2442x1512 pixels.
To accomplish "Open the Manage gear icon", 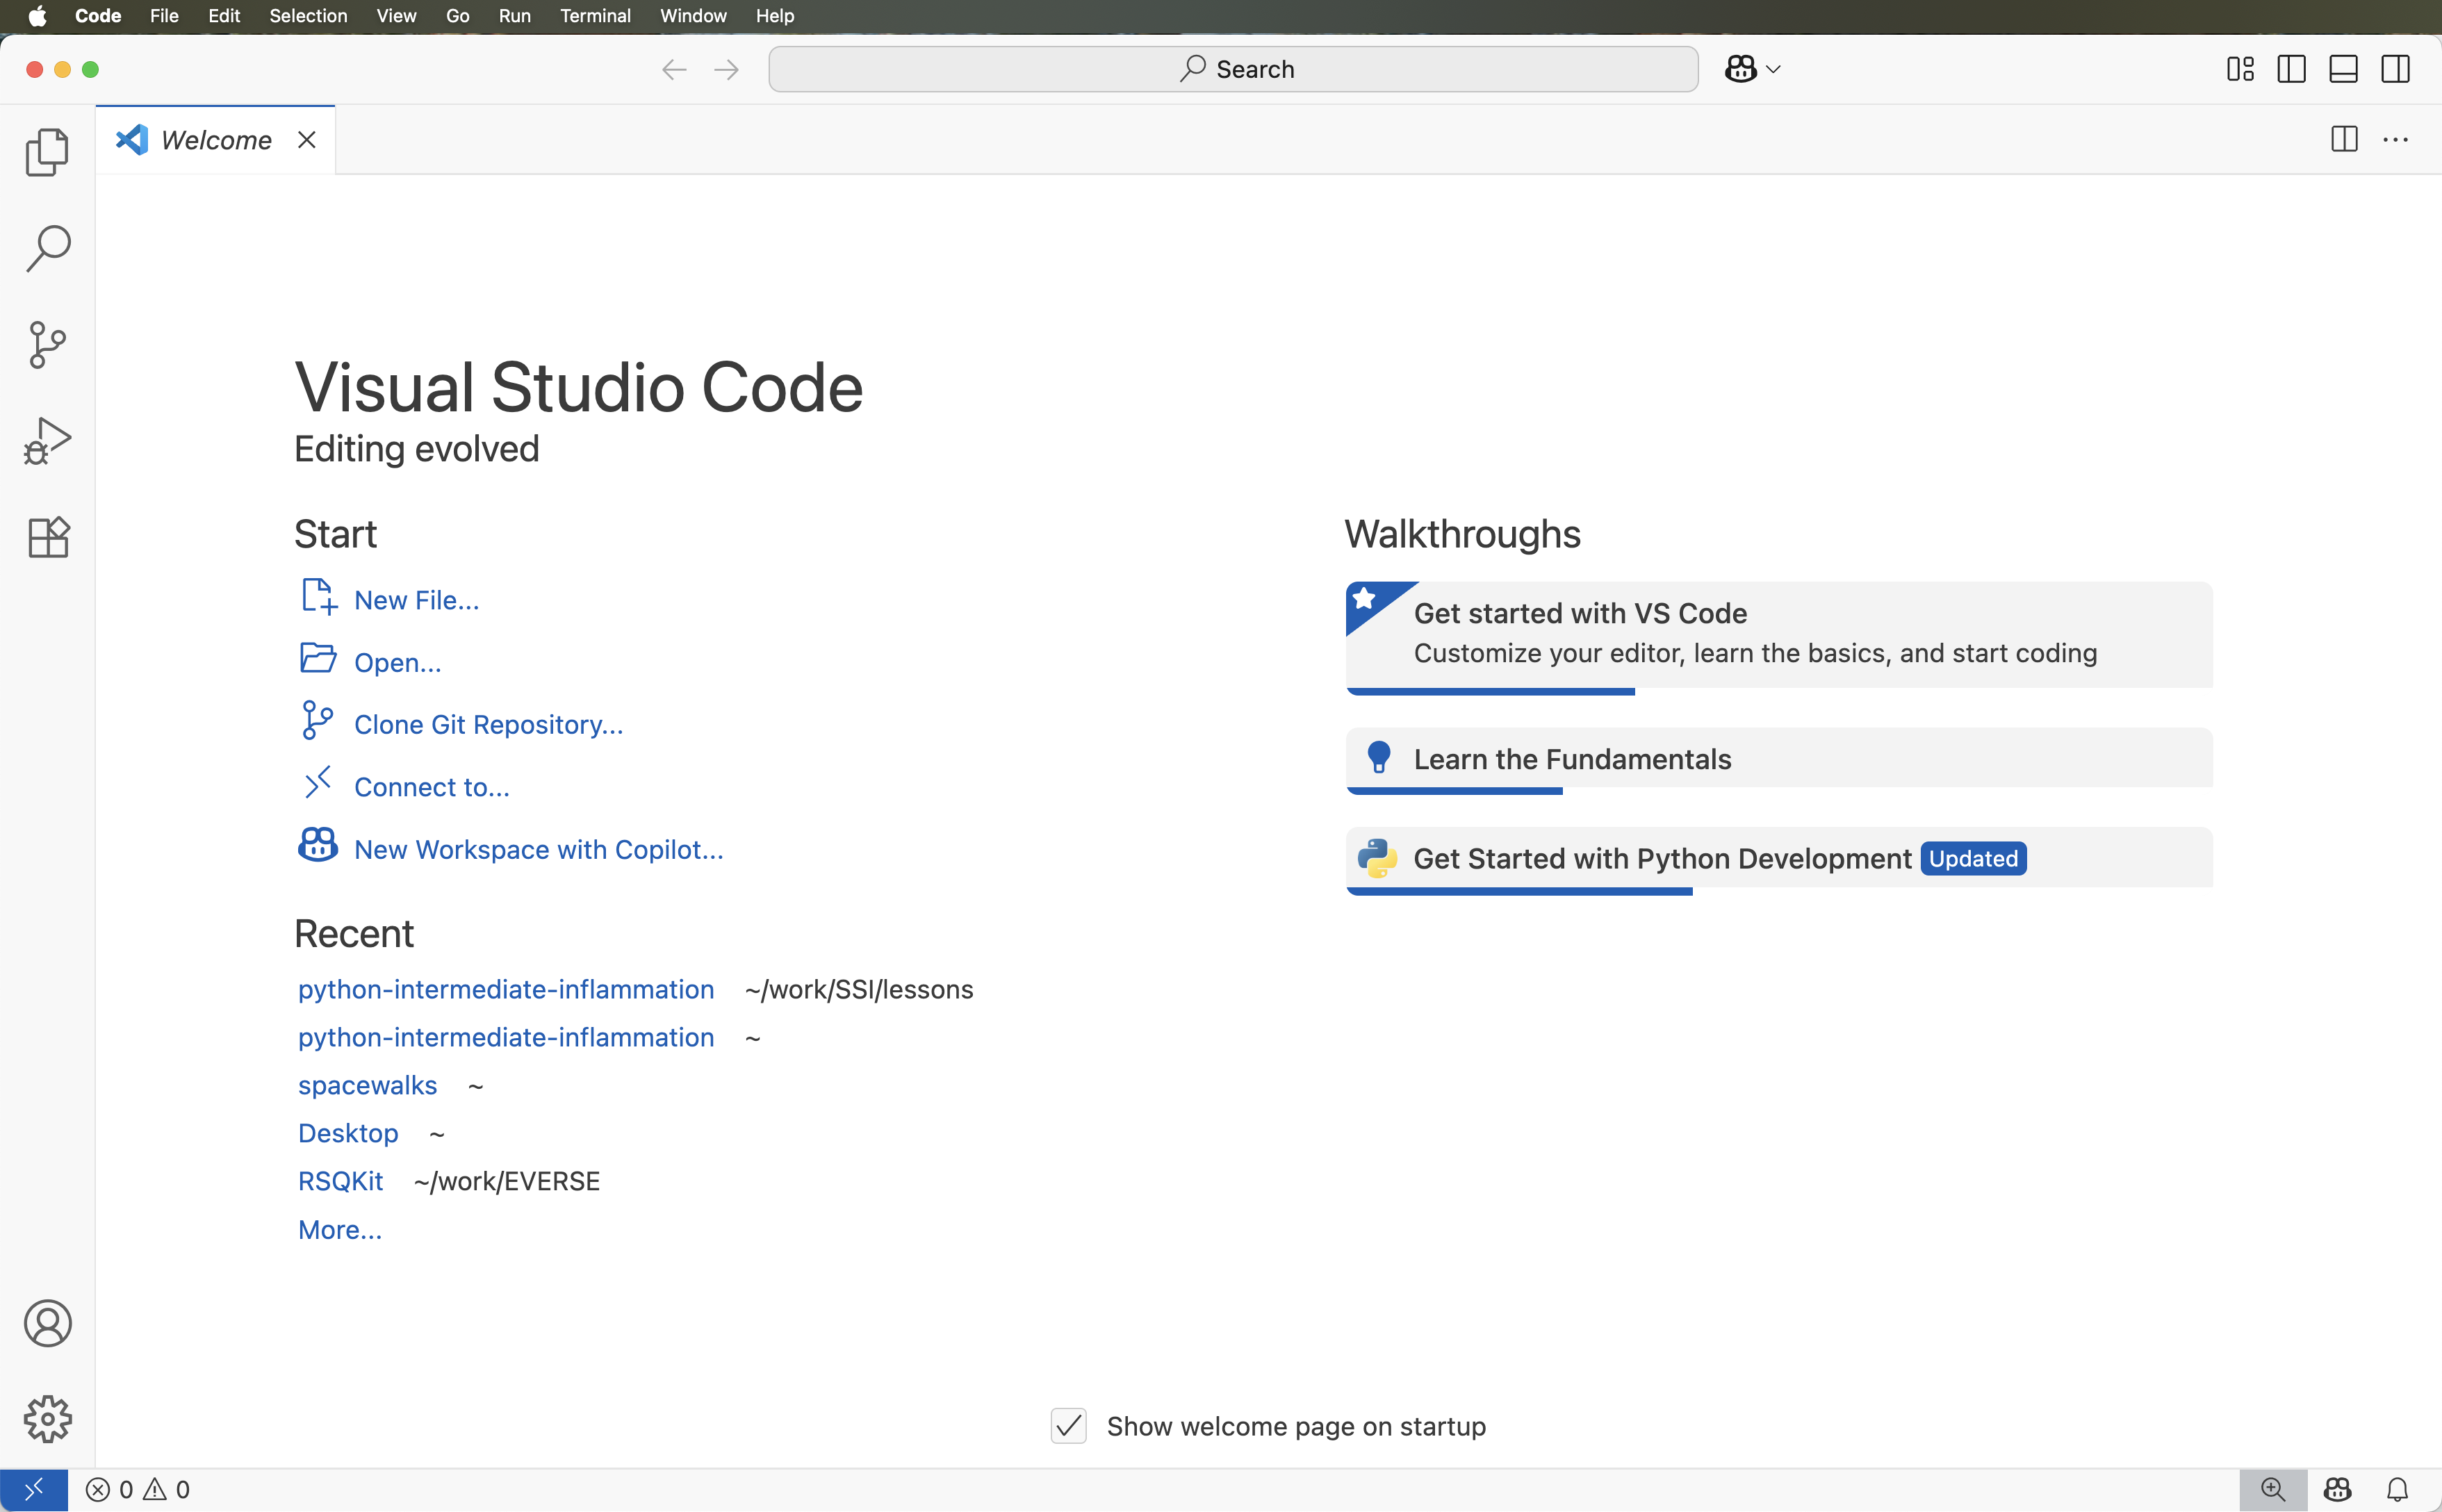I will pos(47,1419).
